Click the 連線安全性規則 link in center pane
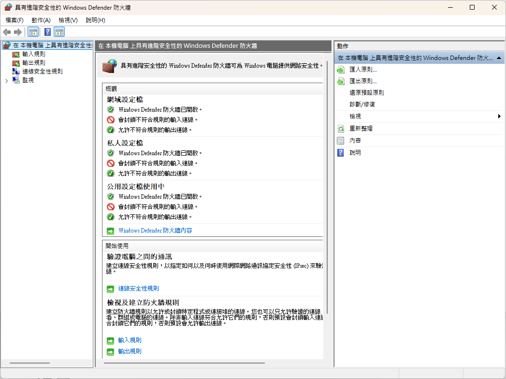506x379 pixels. click(x=138, y=289)
